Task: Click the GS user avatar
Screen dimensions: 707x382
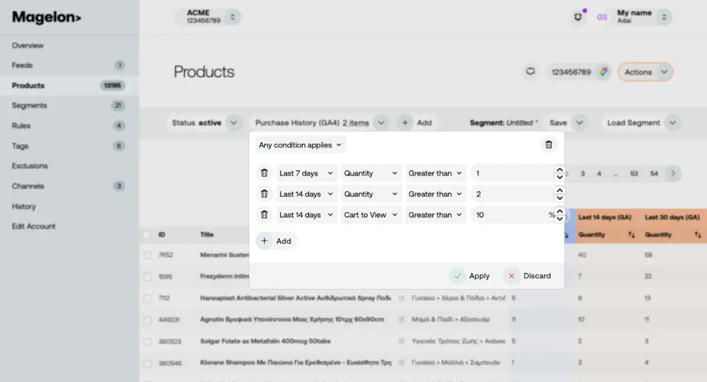Action: tap(602, 17)
